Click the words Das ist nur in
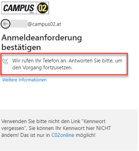This screenshot has height=151, width=139. (x=35, y=135)
